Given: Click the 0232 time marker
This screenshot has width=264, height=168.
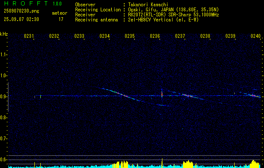Looking at the screenshot, I should coord(54,36).
